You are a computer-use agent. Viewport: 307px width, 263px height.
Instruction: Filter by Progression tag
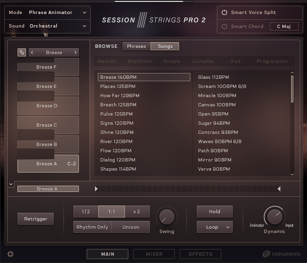[x=272, y=61]
